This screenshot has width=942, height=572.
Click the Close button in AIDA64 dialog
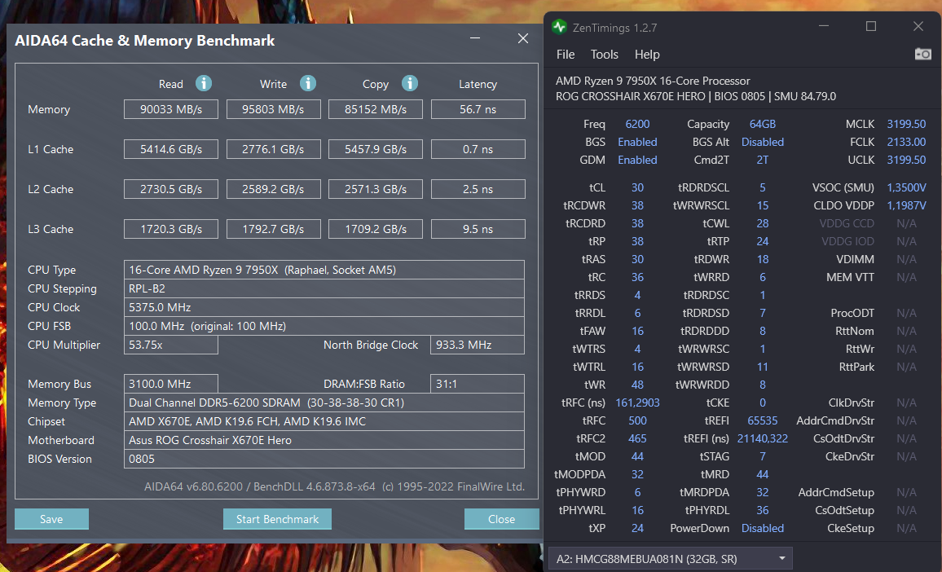click(501, 519)
